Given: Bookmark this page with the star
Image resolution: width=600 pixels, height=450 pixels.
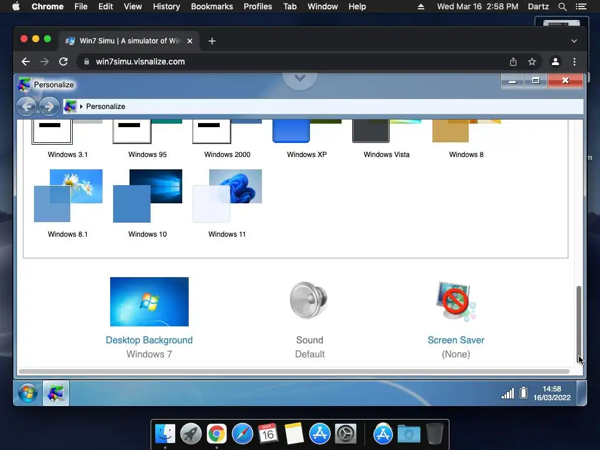Looking at the screenshot, I should 532,62.
